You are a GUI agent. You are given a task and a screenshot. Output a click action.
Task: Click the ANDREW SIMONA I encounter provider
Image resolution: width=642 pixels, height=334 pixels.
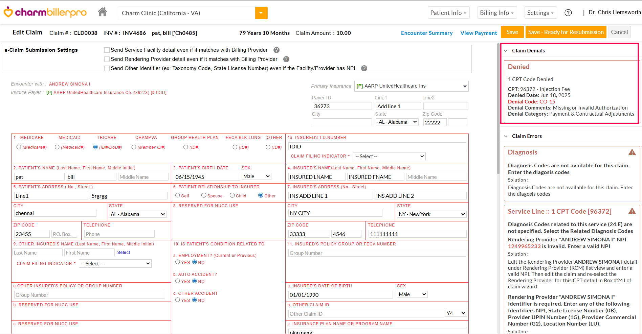coord(69,84)
